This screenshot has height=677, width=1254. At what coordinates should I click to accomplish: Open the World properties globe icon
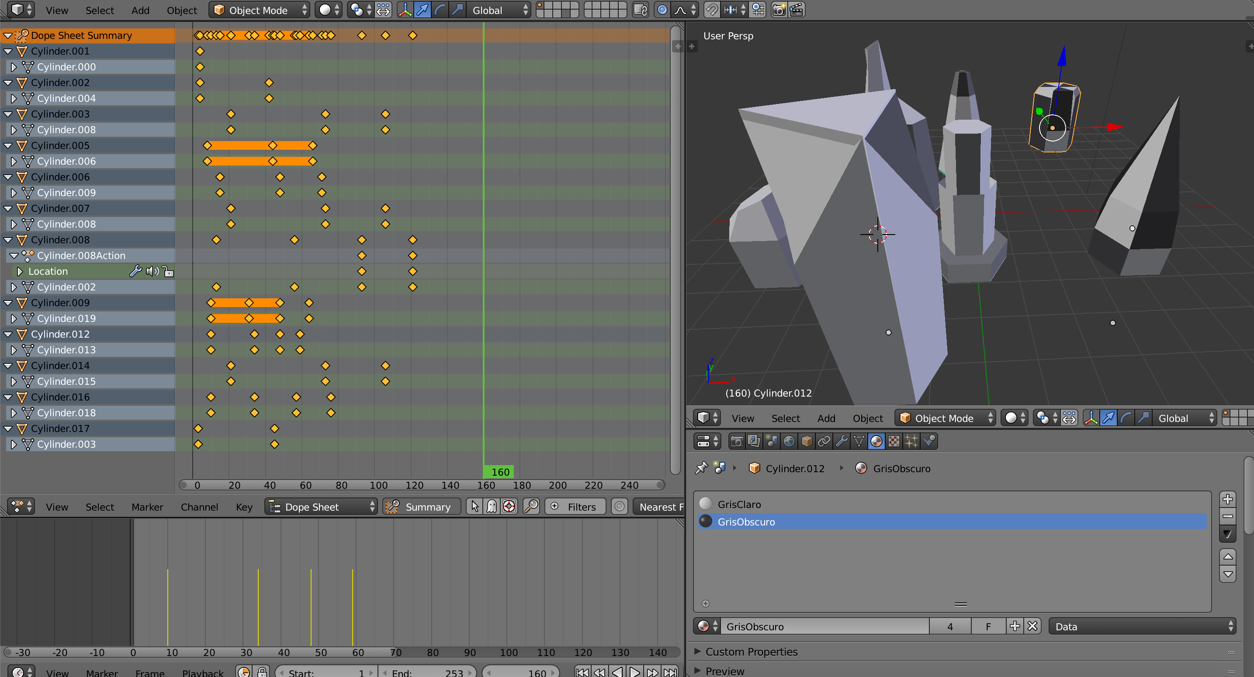tap(789, 442)
